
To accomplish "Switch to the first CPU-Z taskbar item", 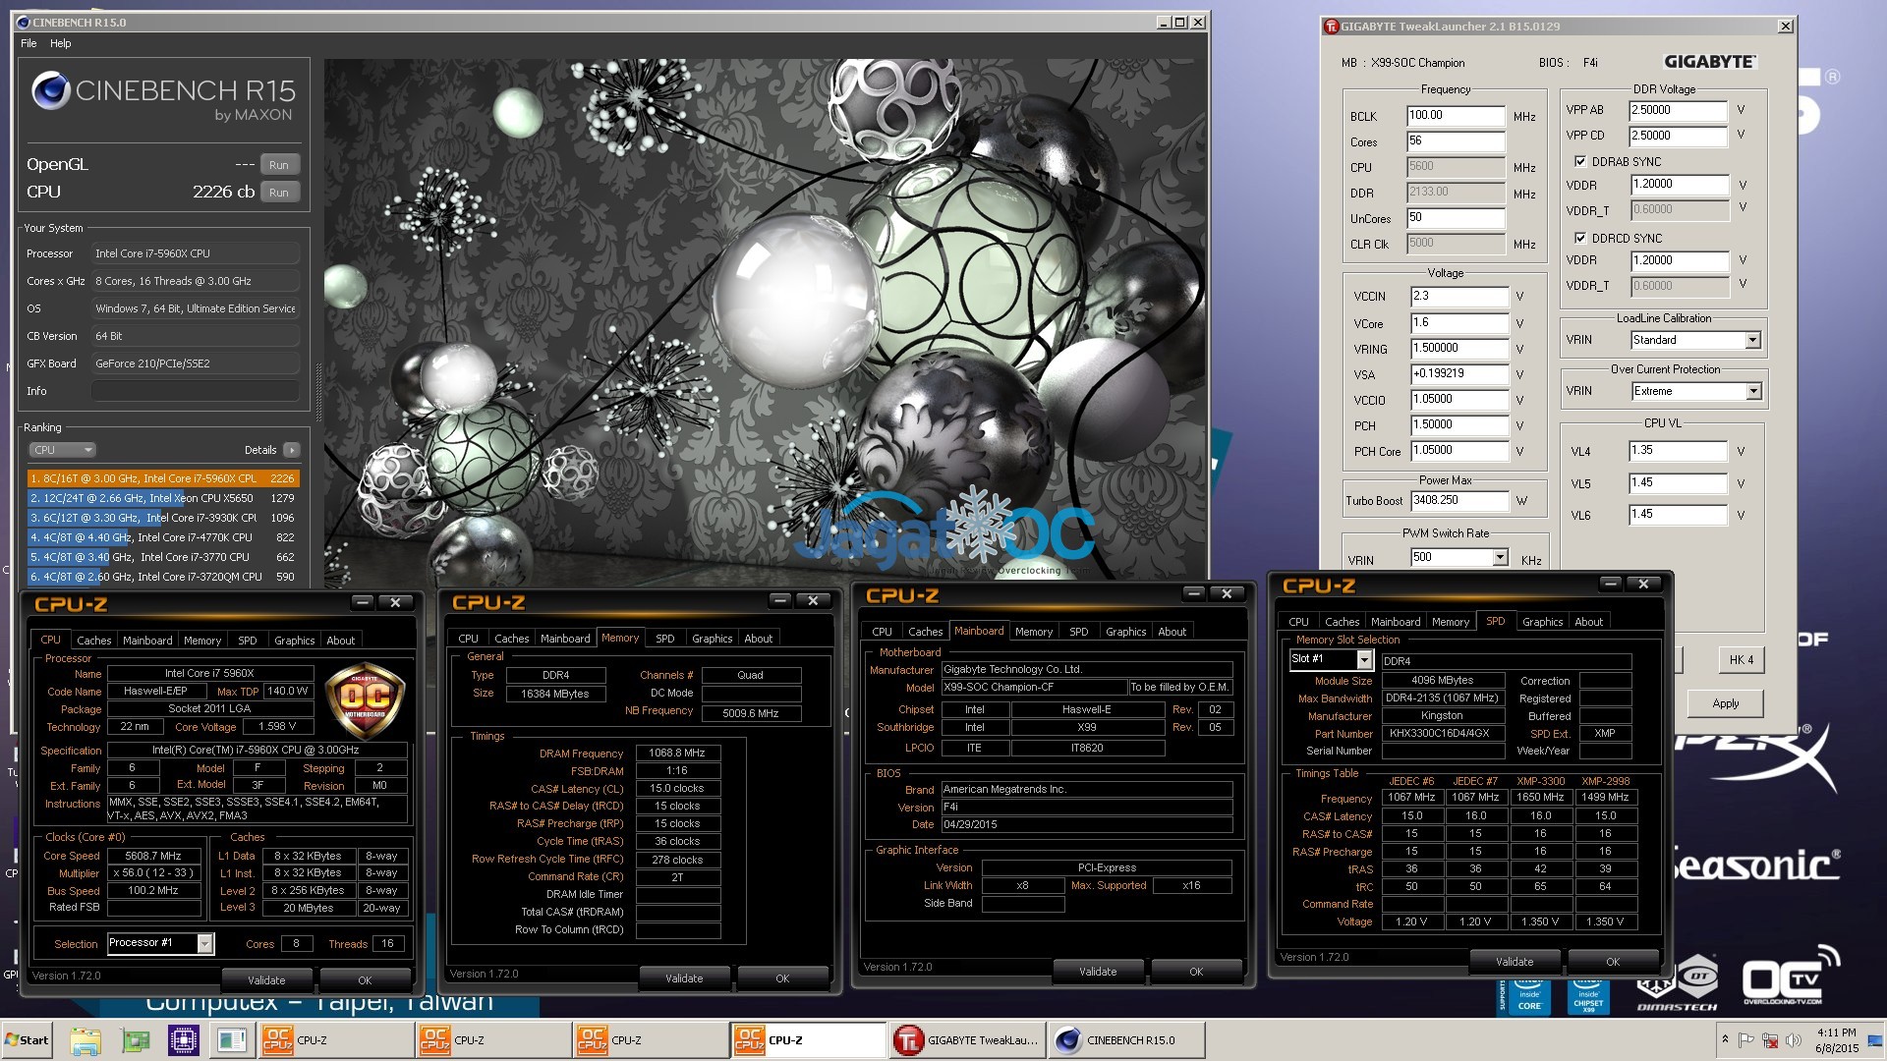I will coord(336,1040).
